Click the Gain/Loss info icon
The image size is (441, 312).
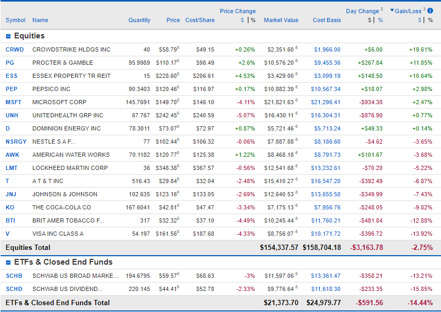tap(430, 11)
